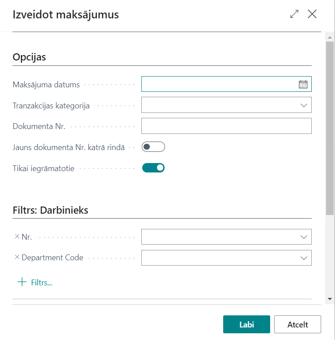The width and height of the screenshot is (335, 340).
Task: Enable Jauns dokumenta Nr. katrā rindā toggle
Action: (x=153, y=147)
